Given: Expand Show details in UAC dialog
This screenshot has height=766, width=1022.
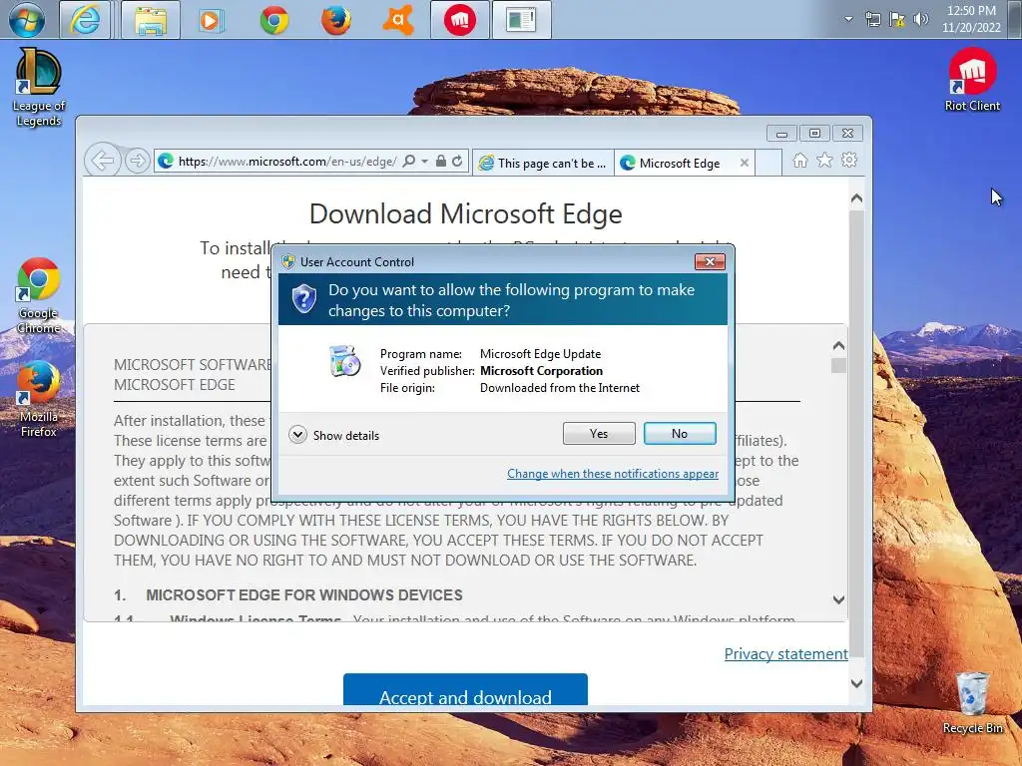Looking at the screenshot, I should 334,435.
